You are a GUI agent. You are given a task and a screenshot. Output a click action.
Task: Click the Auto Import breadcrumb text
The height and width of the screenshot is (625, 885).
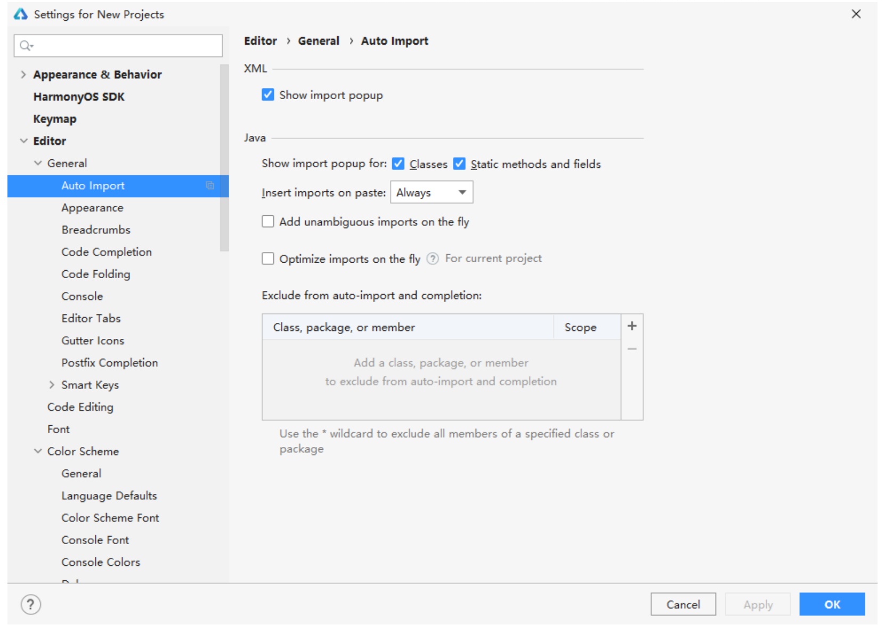point(395,41)
